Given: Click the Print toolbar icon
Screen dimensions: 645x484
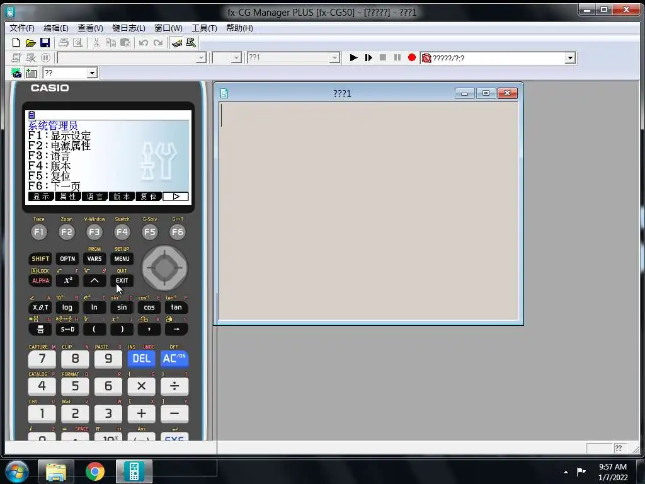Looking at the screenshot, I should tap(64, 43).
